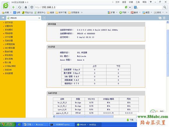
Task: Open 收藏 menu in title bar
Action: click(131, 2)
